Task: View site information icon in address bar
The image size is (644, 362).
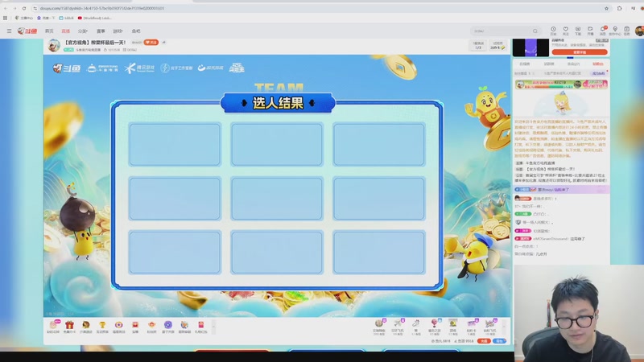Action: (x=35, y=8)
